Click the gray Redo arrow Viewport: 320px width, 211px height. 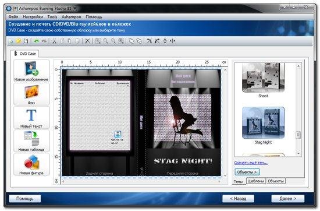point(44,41)
